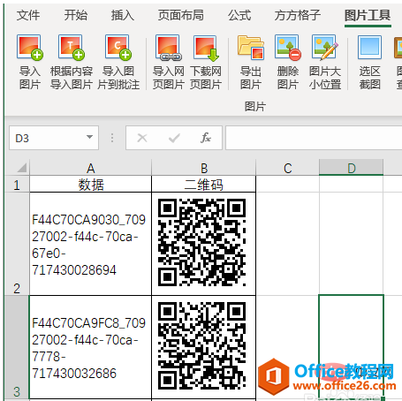This screenshot has width=402, height=401.
Task: Select column D header
Action: point(351,168)
